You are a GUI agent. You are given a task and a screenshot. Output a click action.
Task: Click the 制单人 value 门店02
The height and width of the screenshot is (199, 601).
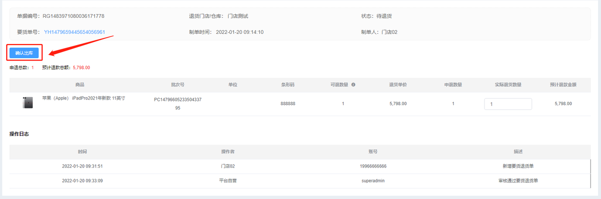[389, 32]
